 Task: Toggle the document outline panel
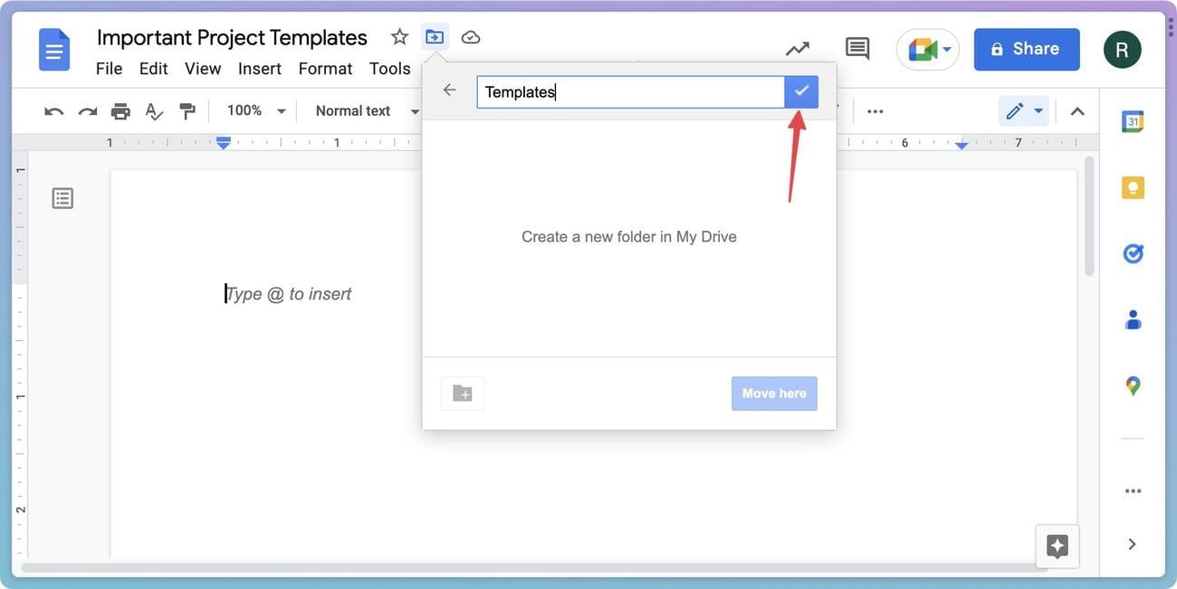coord(62,198)
